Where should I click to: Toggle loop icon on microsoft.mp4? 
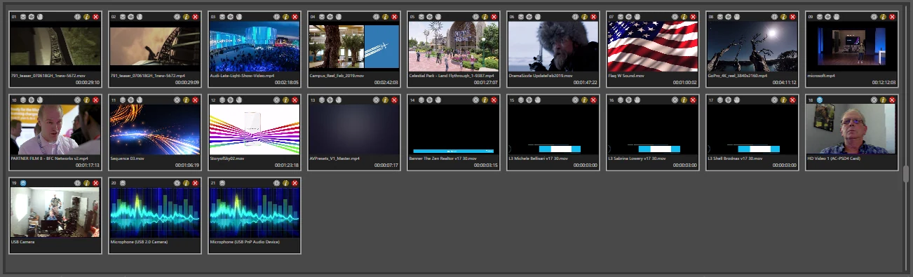(828, 17)
